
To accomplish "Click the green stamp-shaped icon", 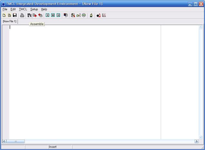I will [91, 15].
